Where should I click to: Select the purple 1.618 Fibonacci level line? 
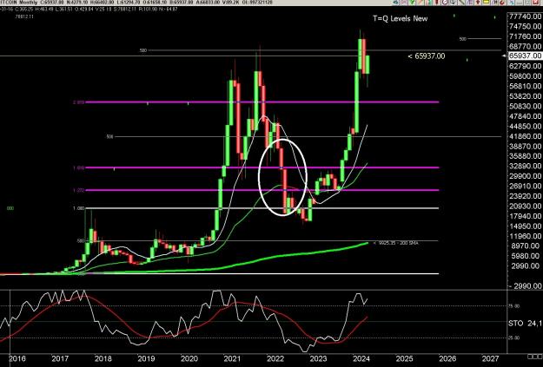click(x=262, y=167)
